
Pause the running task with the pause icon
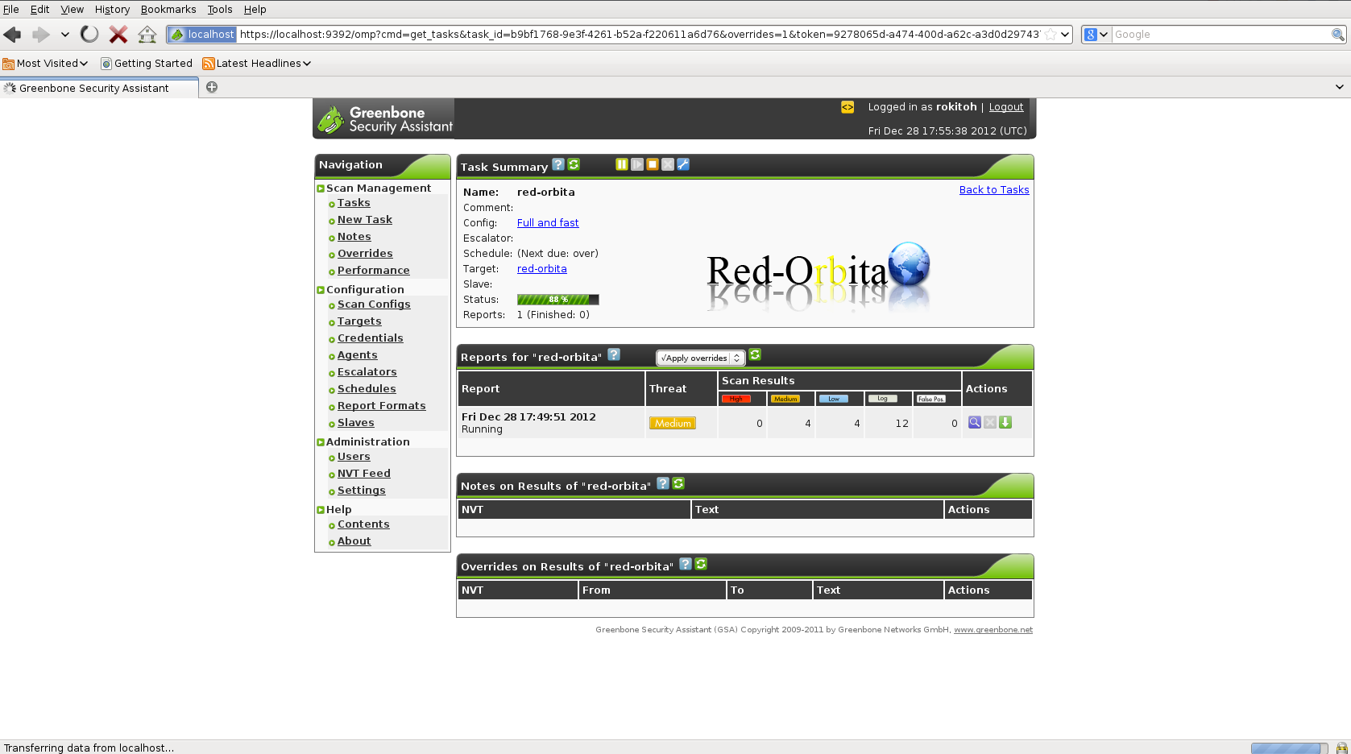tap(621, 164)
